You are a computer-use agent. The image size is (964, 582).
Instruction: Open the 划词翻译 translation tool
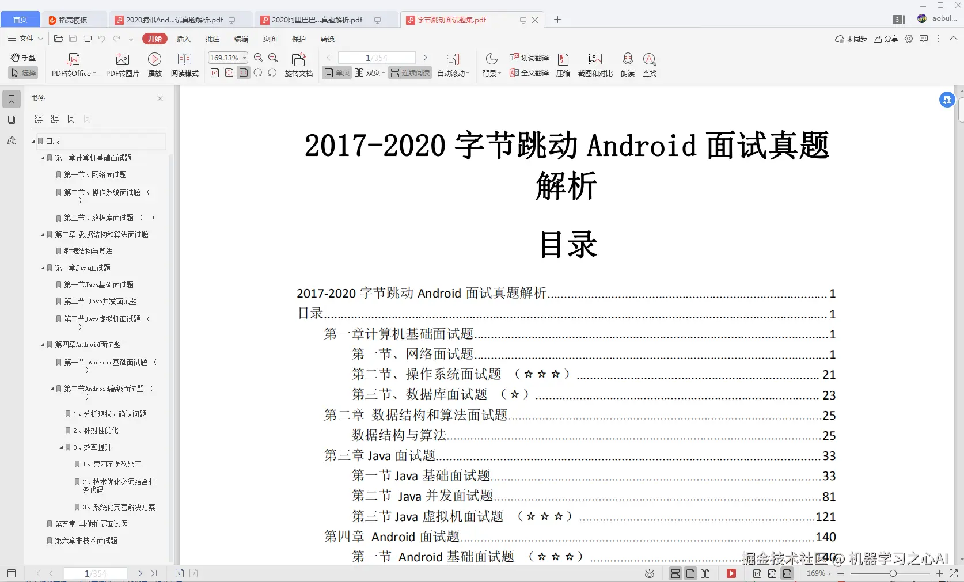coord(528,57)
